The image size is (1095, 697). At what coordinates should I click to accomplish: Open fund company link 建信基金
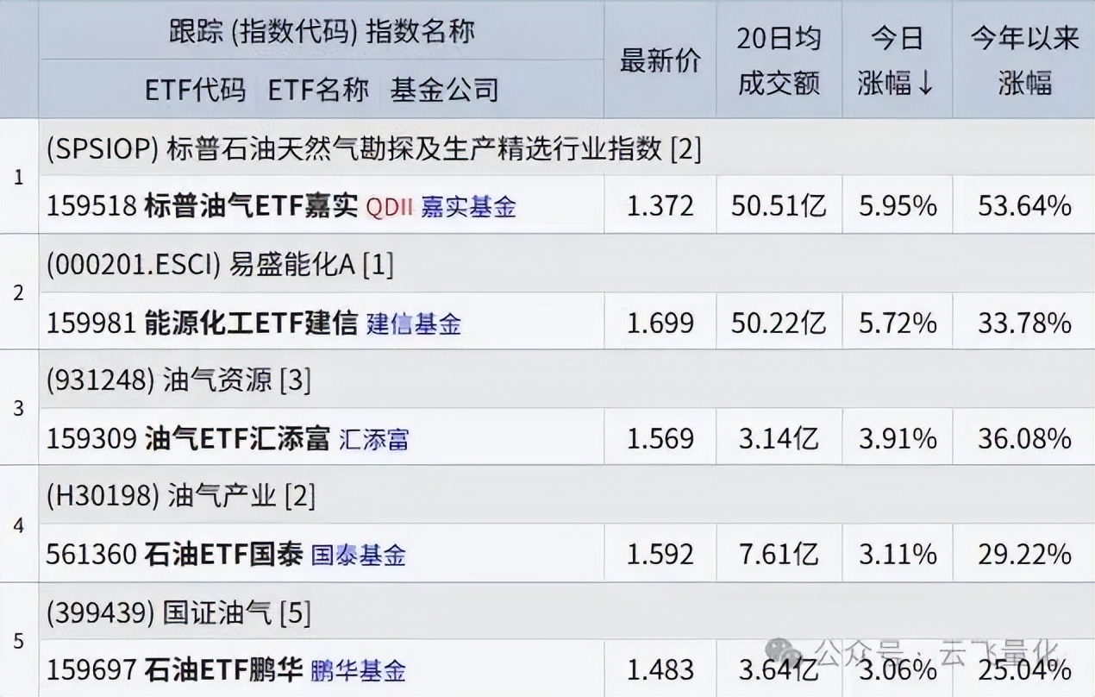tap(414, 323)
